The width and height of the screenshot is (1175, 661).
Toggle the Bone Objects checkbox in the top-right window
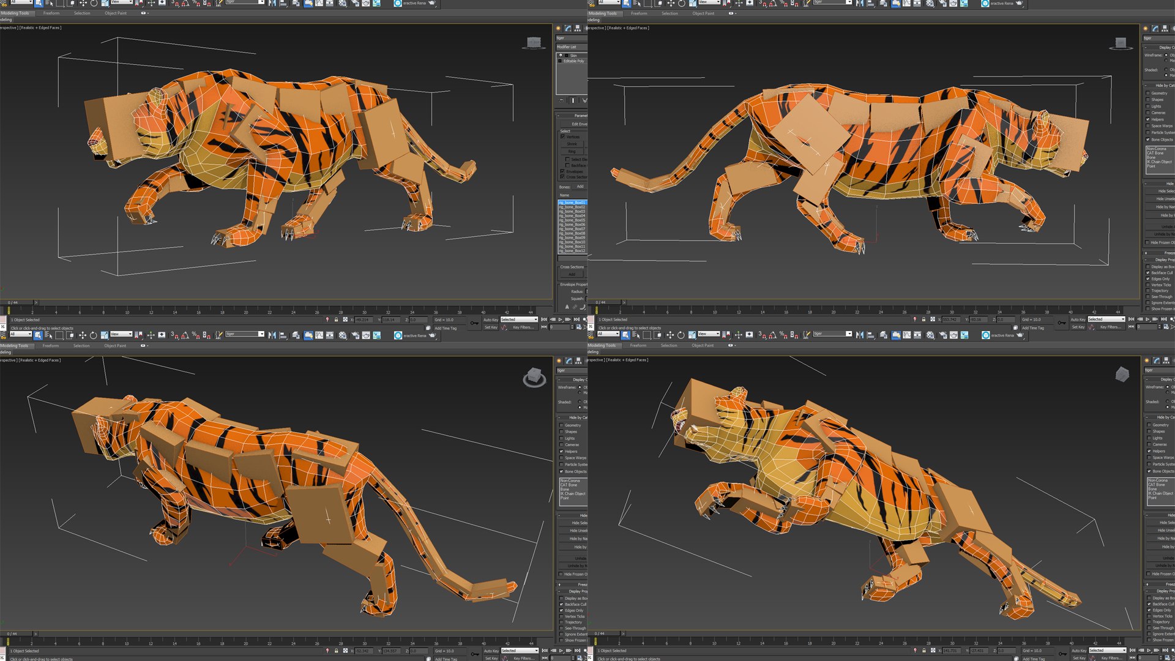click(x=1147, y=140)
